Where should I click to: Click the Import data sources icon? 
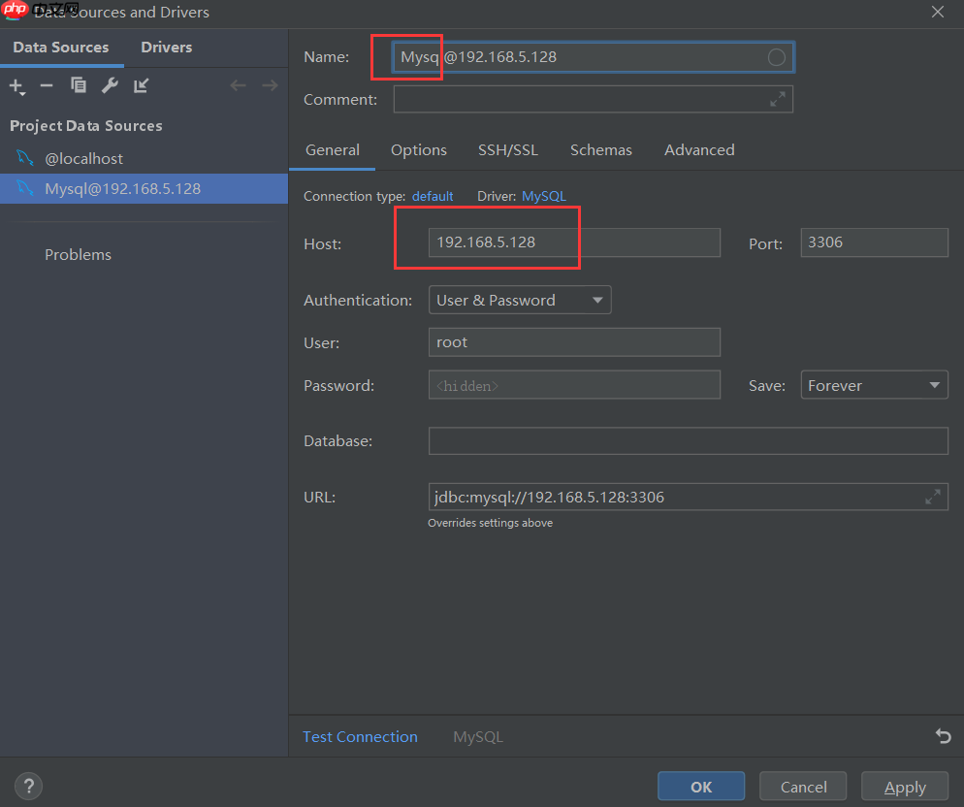[x=140, y=85]
